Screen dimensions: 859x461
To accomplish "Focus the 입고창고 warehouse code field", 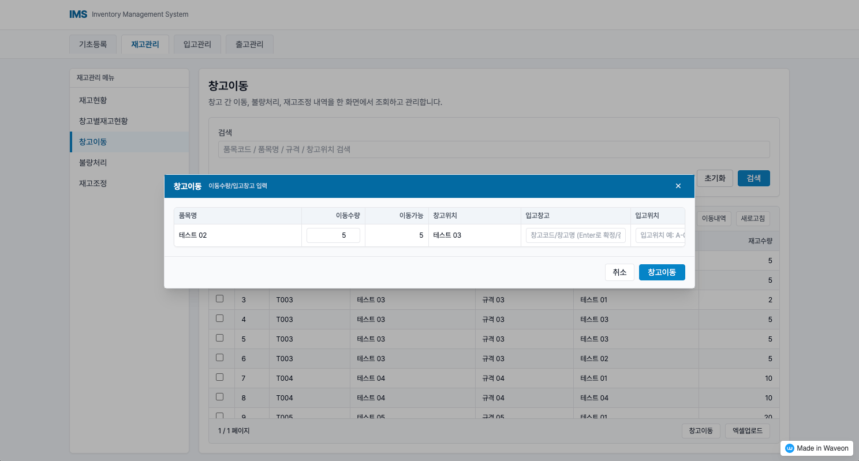I will tap(576, 235).
